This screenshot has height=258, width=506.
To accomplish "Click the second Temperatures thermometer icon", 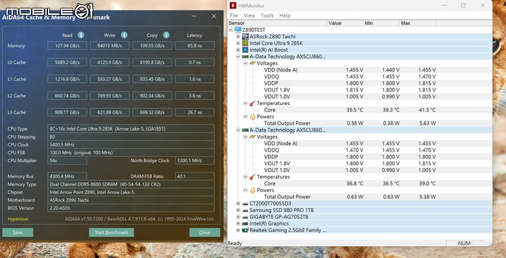I will [x=252, y=177].
